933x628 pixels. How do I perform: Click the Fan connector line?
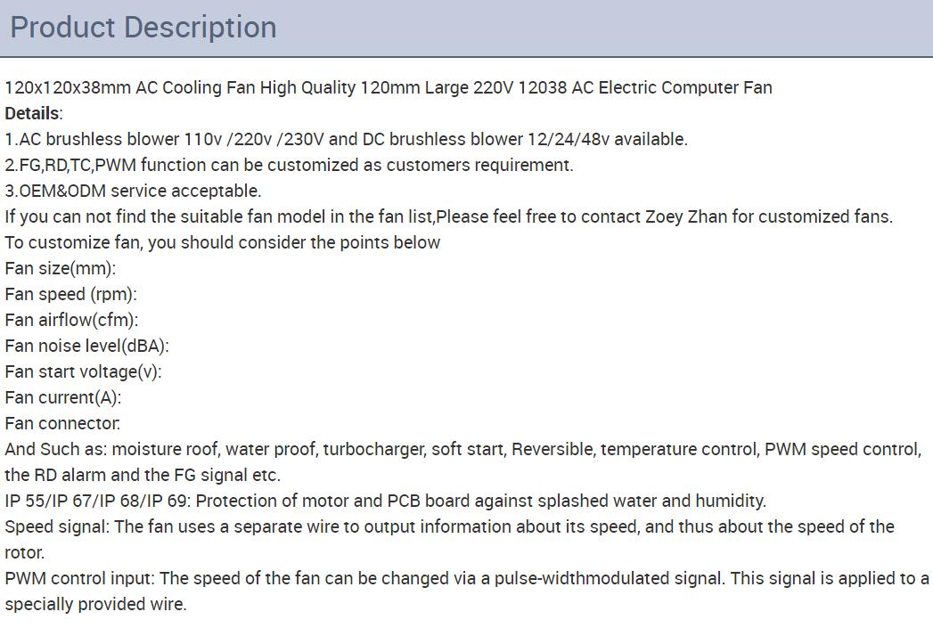(x=62, y=423)
